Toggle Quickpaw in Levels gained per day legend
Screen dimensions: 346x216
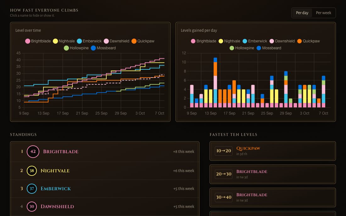click(x=308, y=41)
